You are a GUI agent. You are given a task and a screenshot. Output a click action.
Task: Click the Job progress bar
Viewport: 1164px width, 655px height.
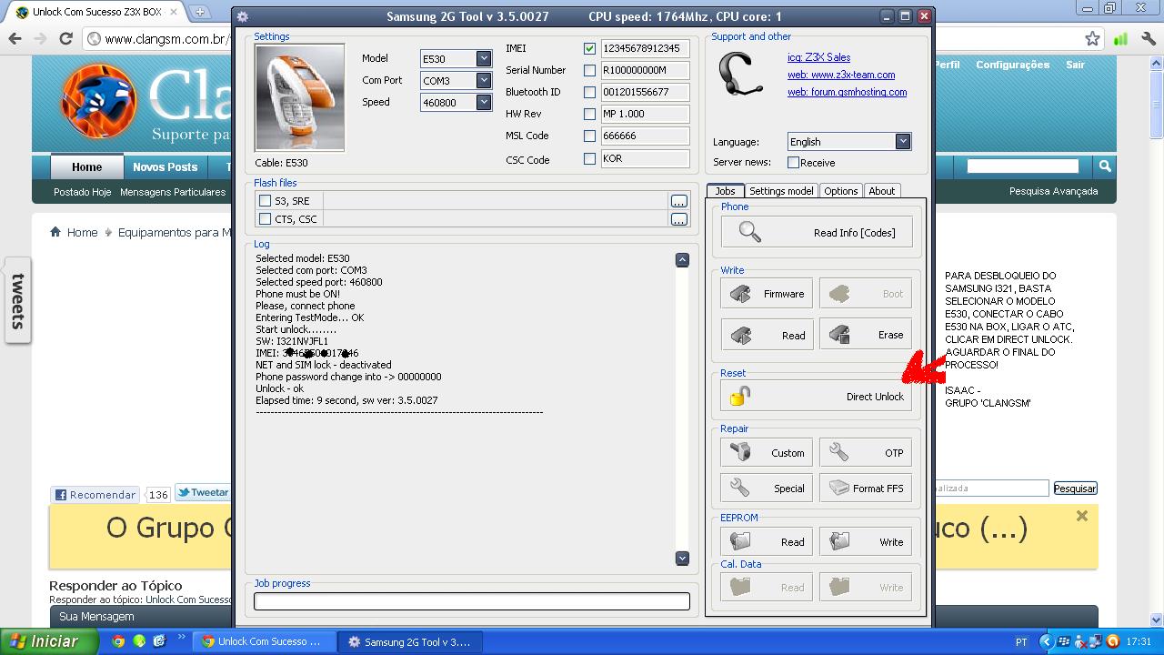(x=472, y=601)
